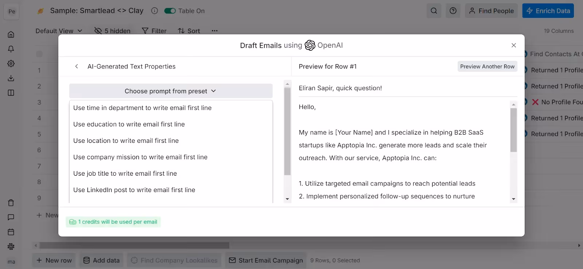The width and height of the screenshot is (583, 269).
Task: Open the calendar icon in sidebar
Action: (x=11, y=232)
